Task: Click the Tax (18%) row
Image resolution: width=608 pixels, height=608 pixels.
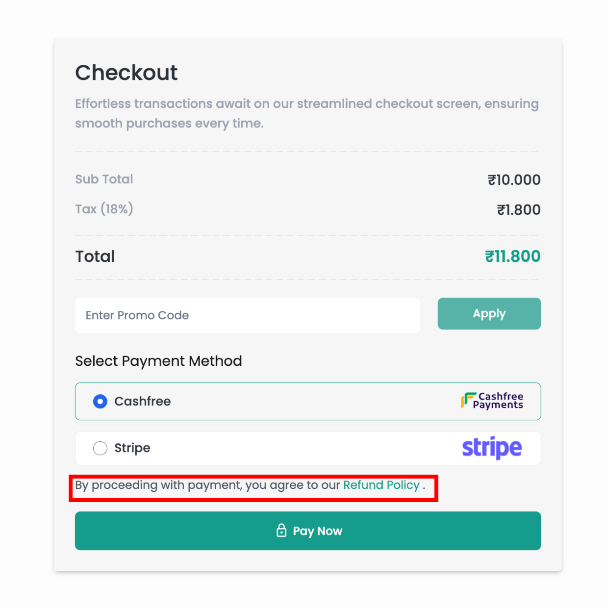Action: [x=104, y=209]
